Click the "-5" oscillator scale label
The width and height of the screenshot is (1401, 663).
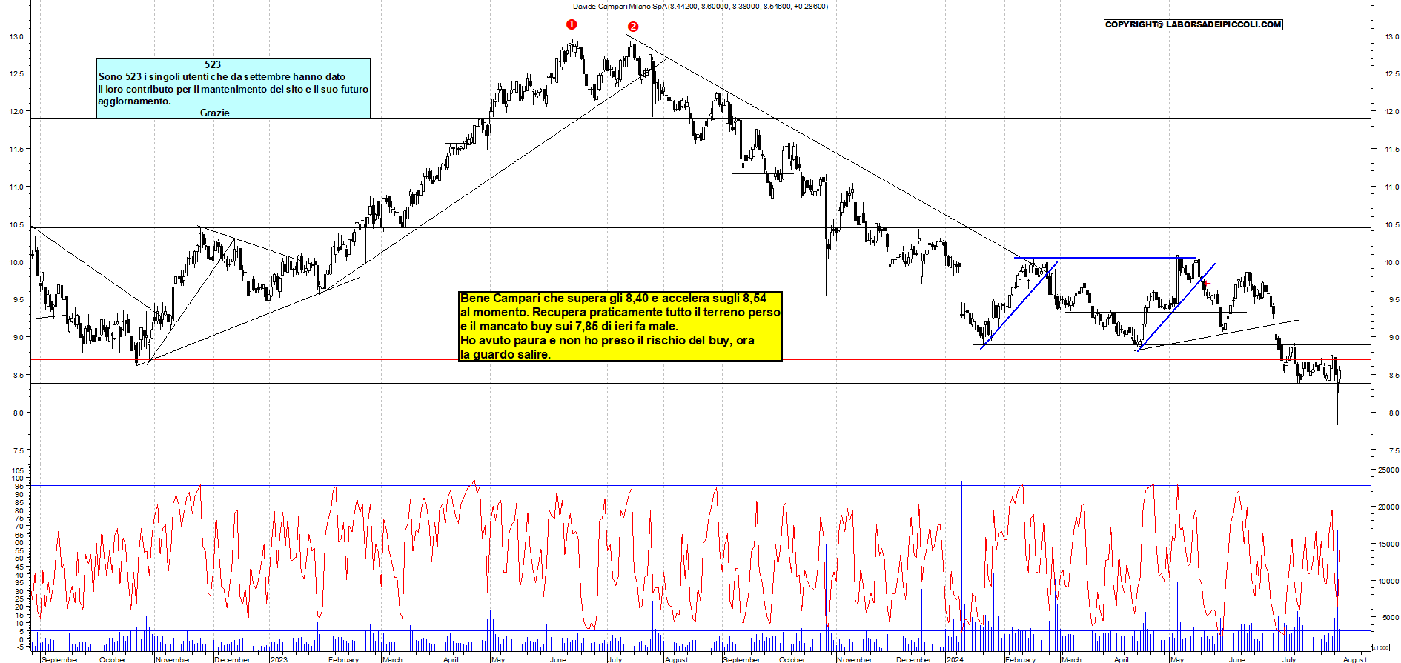(x=20, y=647)
